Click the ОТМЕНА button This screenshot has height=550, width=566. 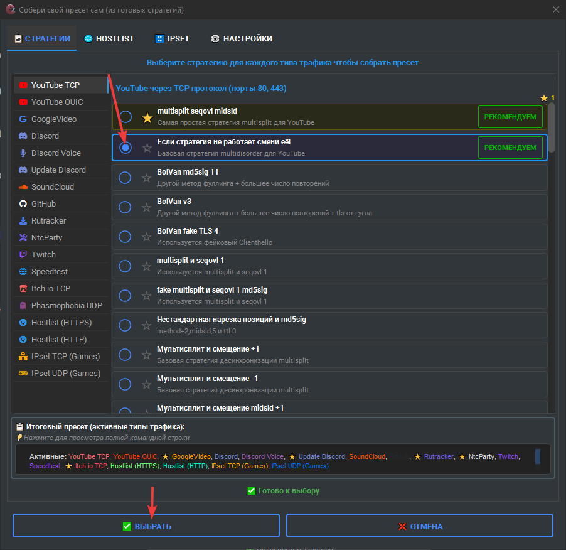420,526
